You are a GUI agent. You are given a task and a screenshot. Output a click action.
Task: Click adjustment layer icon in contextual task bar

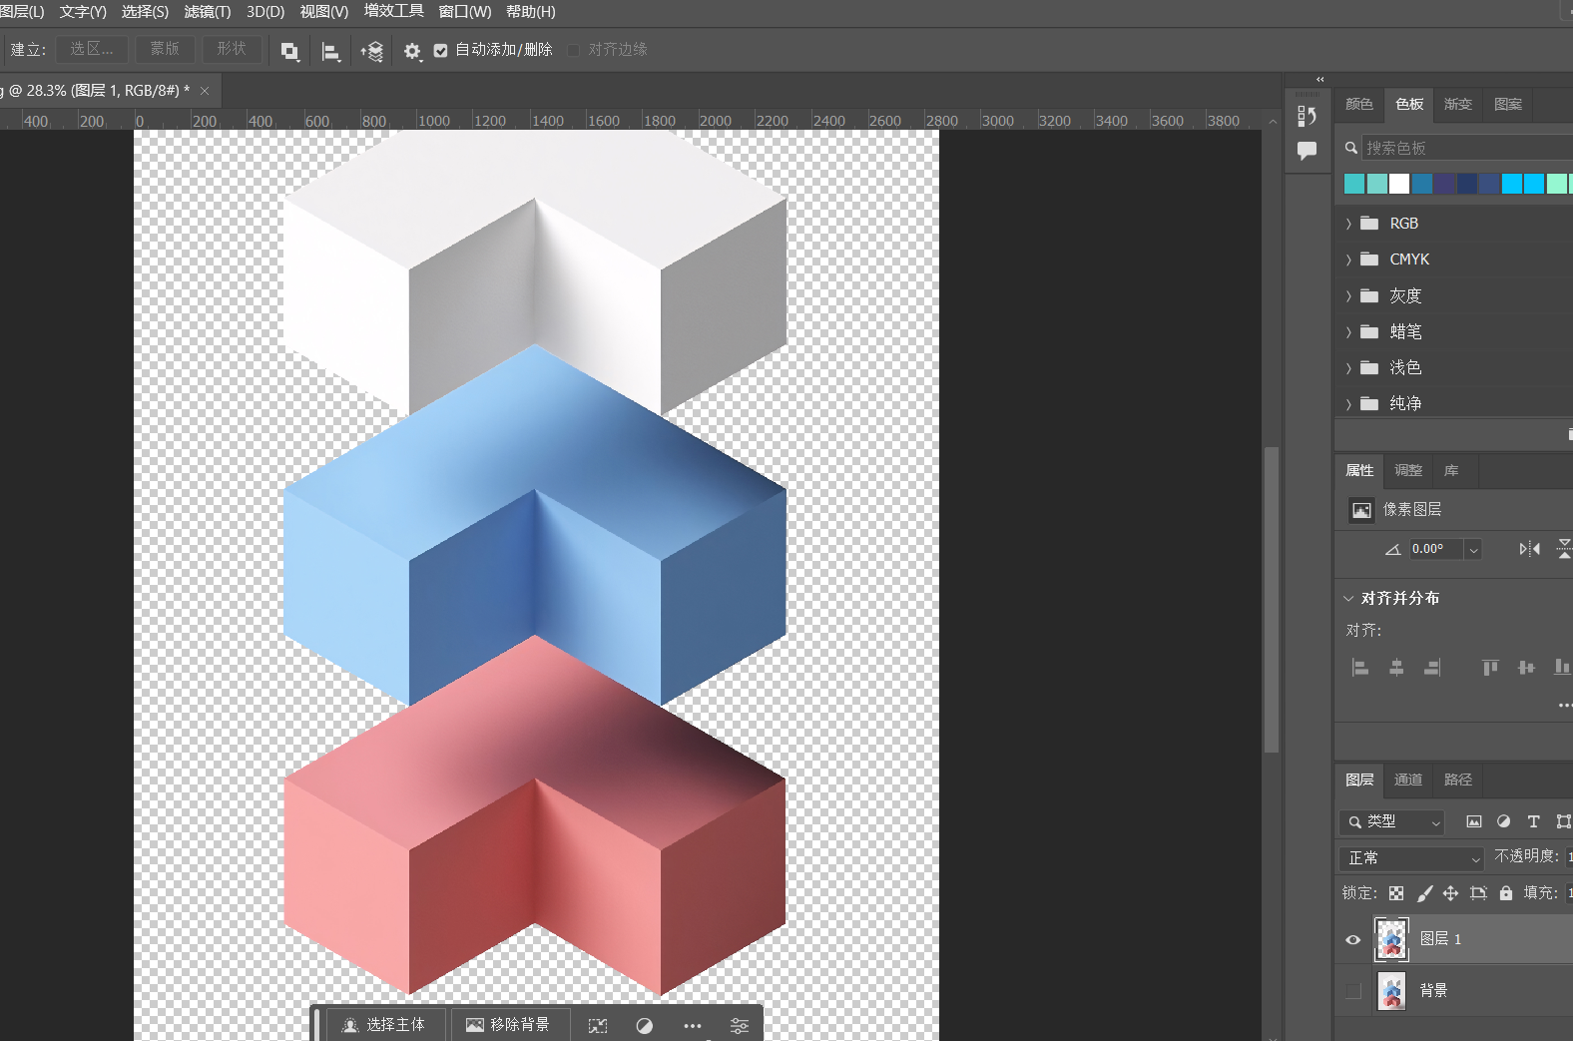645,1026
